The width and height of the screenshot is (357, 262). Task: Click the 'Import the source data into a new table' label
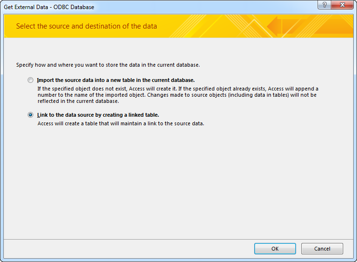[x=116, y=80]
